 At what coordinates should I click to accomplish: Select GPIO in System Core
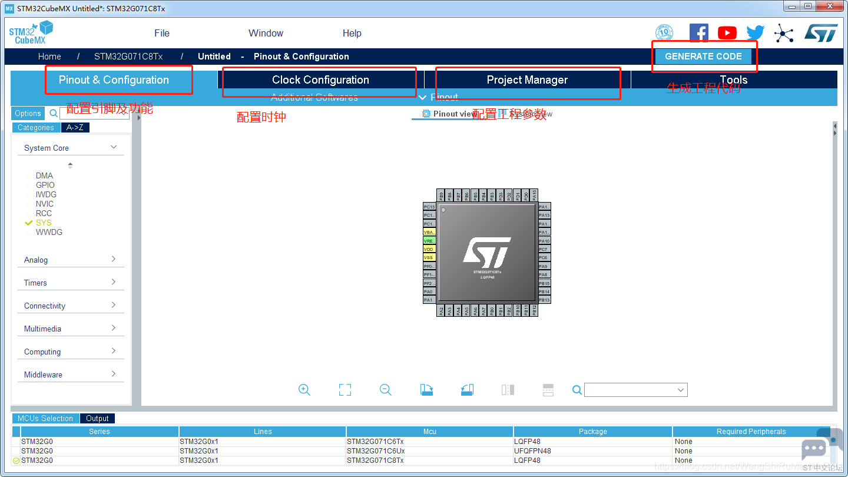(x=45, y=185)
